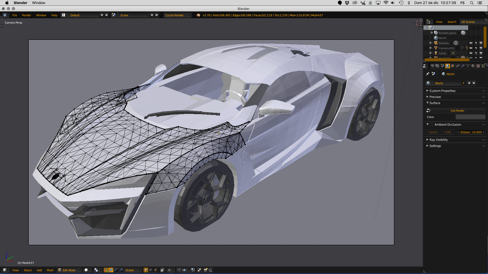Enable face select mode in viewport header
Viewport: 488px width, 274px height.
[x=156, y=270]
